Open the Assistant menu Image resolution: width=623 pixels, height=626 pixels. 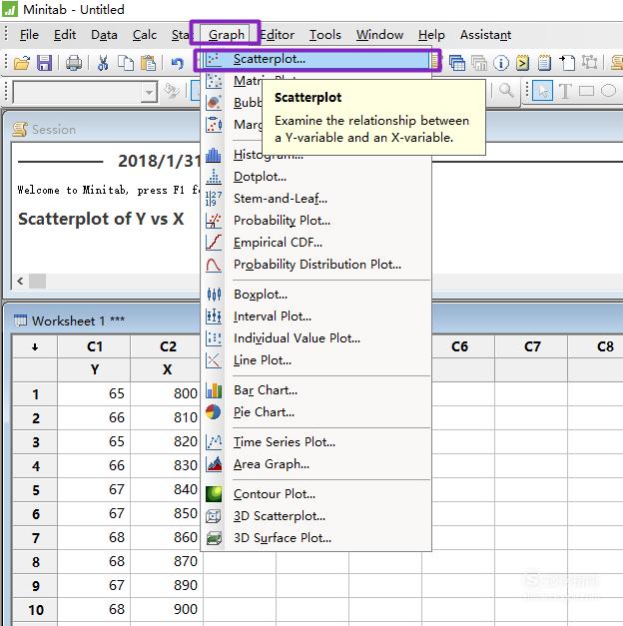(x=485, y=35)
